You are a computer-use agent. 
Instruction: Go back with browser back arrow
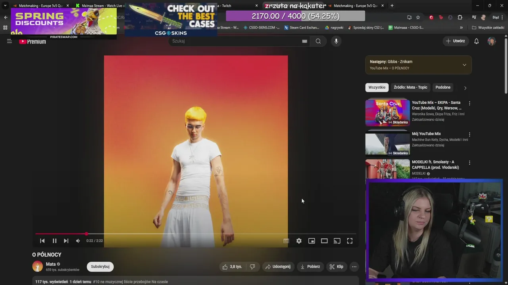(6, 17)
